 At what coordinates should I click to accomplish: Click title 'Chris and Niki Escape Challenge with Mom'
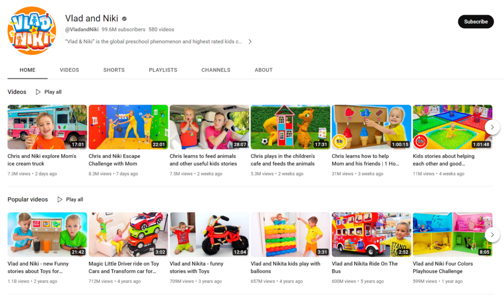click(114, 160)
